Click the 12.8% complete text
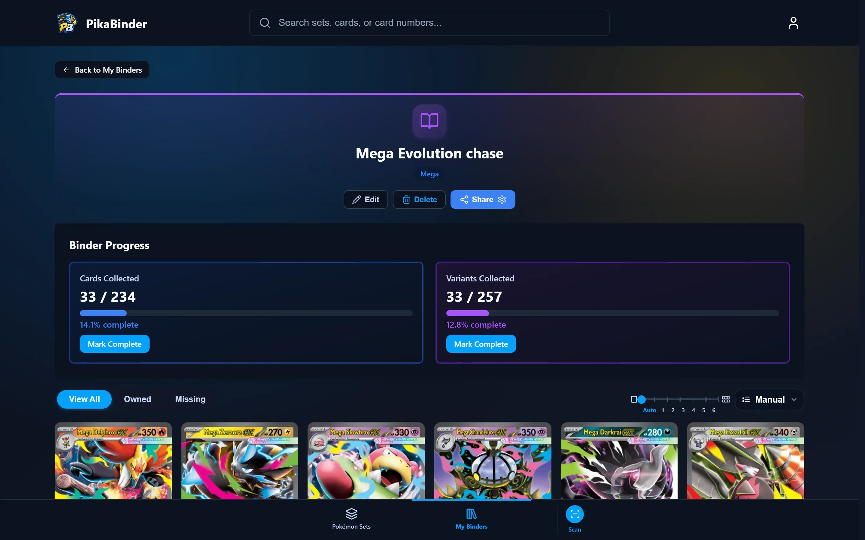 pos(476,325)
